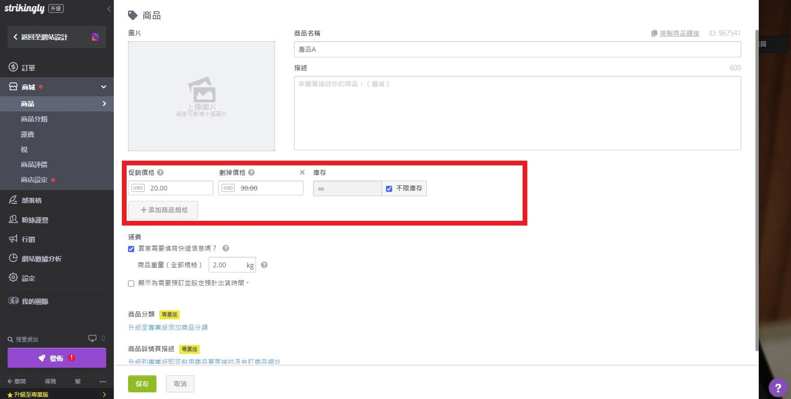
Task: Click the 劃掉價格 30.00 field
Action: (261, 188)
